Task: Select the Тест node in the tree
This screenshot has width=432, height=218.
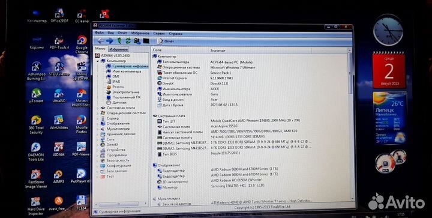Action: click(x=107, y=177)
